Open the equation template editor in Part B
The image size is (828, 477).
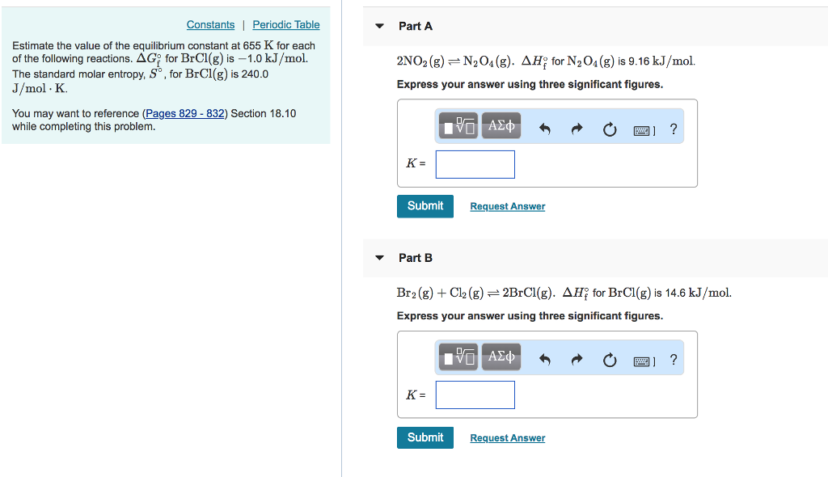tap(458, 357)
